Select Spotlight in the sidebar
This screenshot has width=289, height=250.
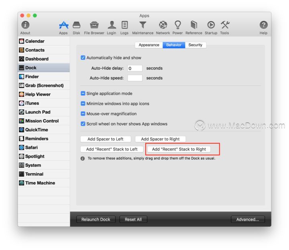click(44, 156)
